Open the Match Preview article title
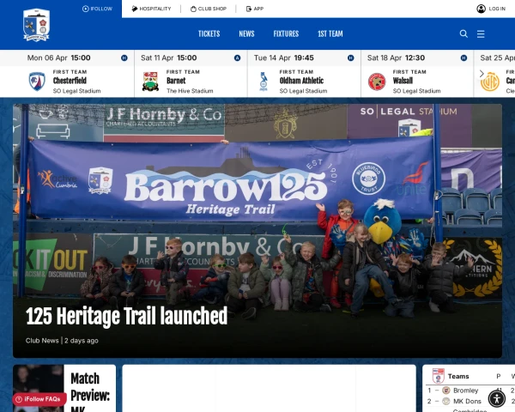 click(x=90, y=391)
